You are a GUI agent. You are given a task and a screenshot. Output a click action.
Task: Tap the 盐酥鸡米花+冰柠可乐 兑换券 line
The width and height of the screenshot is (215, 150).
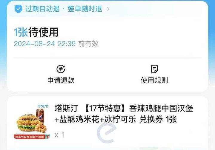point(116,119)
